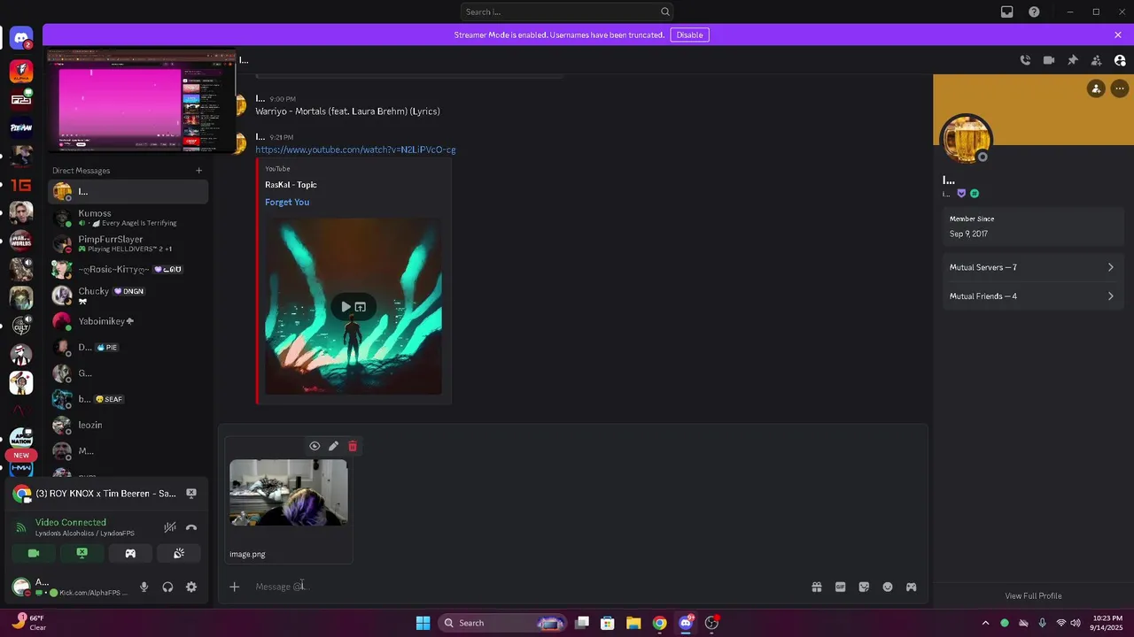Disable Streamer Mode with the Disable button

[689, 35]
